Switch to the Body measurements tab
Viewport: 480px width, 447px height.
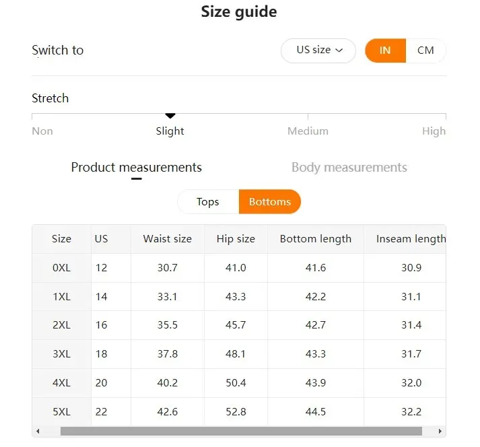[349, 167]
